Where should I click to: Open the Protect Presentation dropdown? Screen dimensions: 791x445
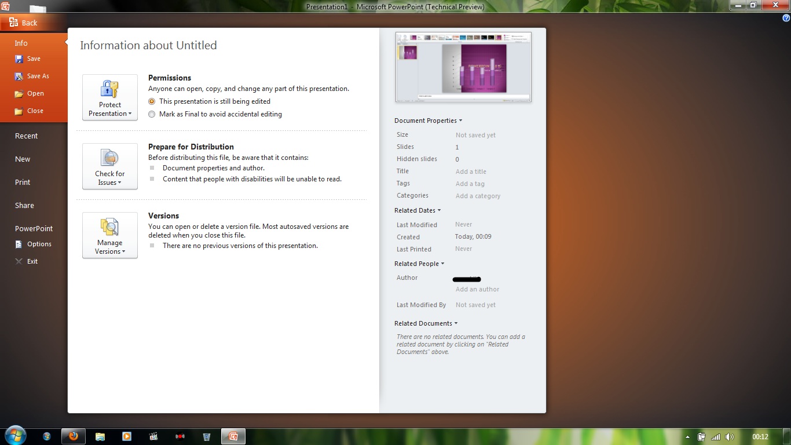click(110, 97)
